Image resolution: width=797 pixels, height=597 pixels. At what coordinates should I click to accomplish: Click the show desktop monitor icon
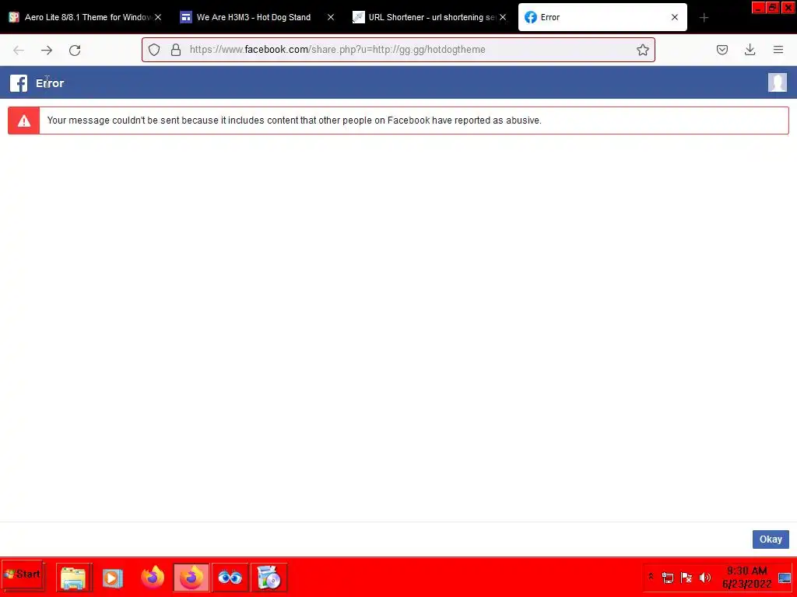tap(785, 578)
